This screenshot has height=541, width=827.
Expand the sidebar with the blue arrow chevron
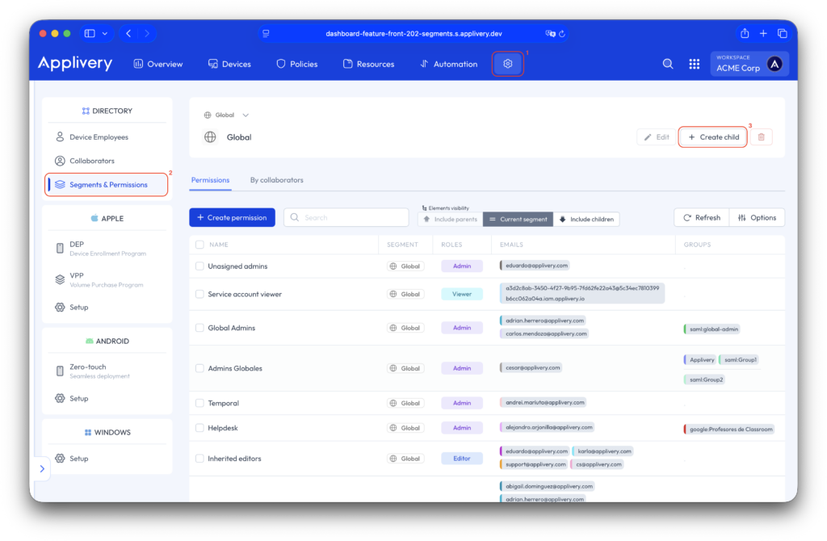coord(42,467)
